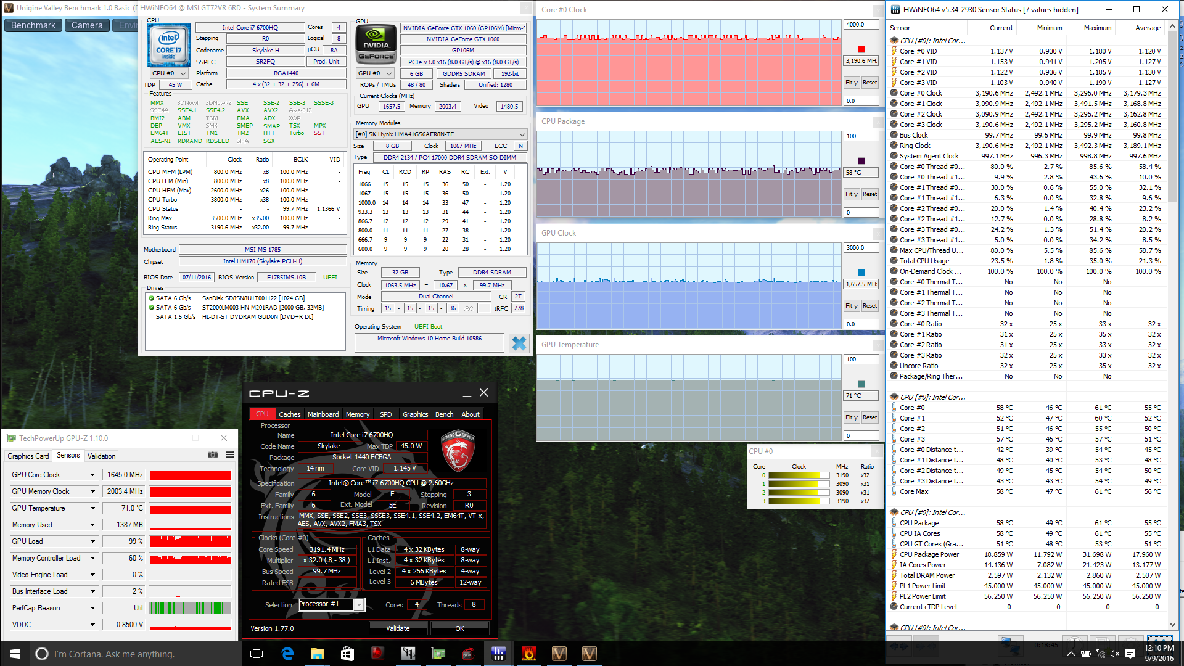Click taskbar clock showing 12:10 PM

click(1159, 654)
